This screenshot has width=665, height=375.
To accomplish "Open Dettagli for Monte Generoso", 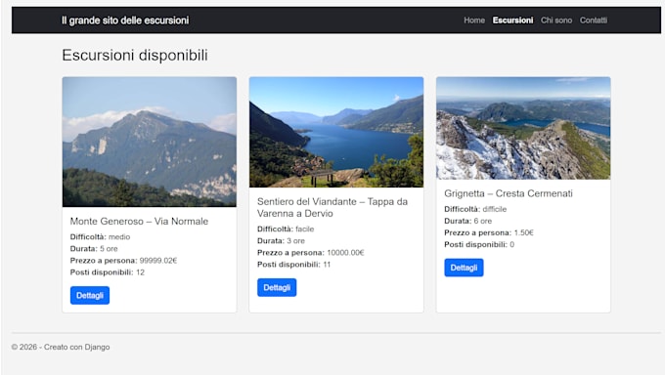I will click(x=90, y=295).
